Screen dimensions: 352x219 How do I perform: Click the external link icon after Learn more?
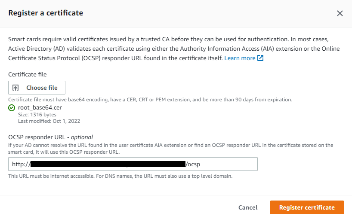pos(260,58)
